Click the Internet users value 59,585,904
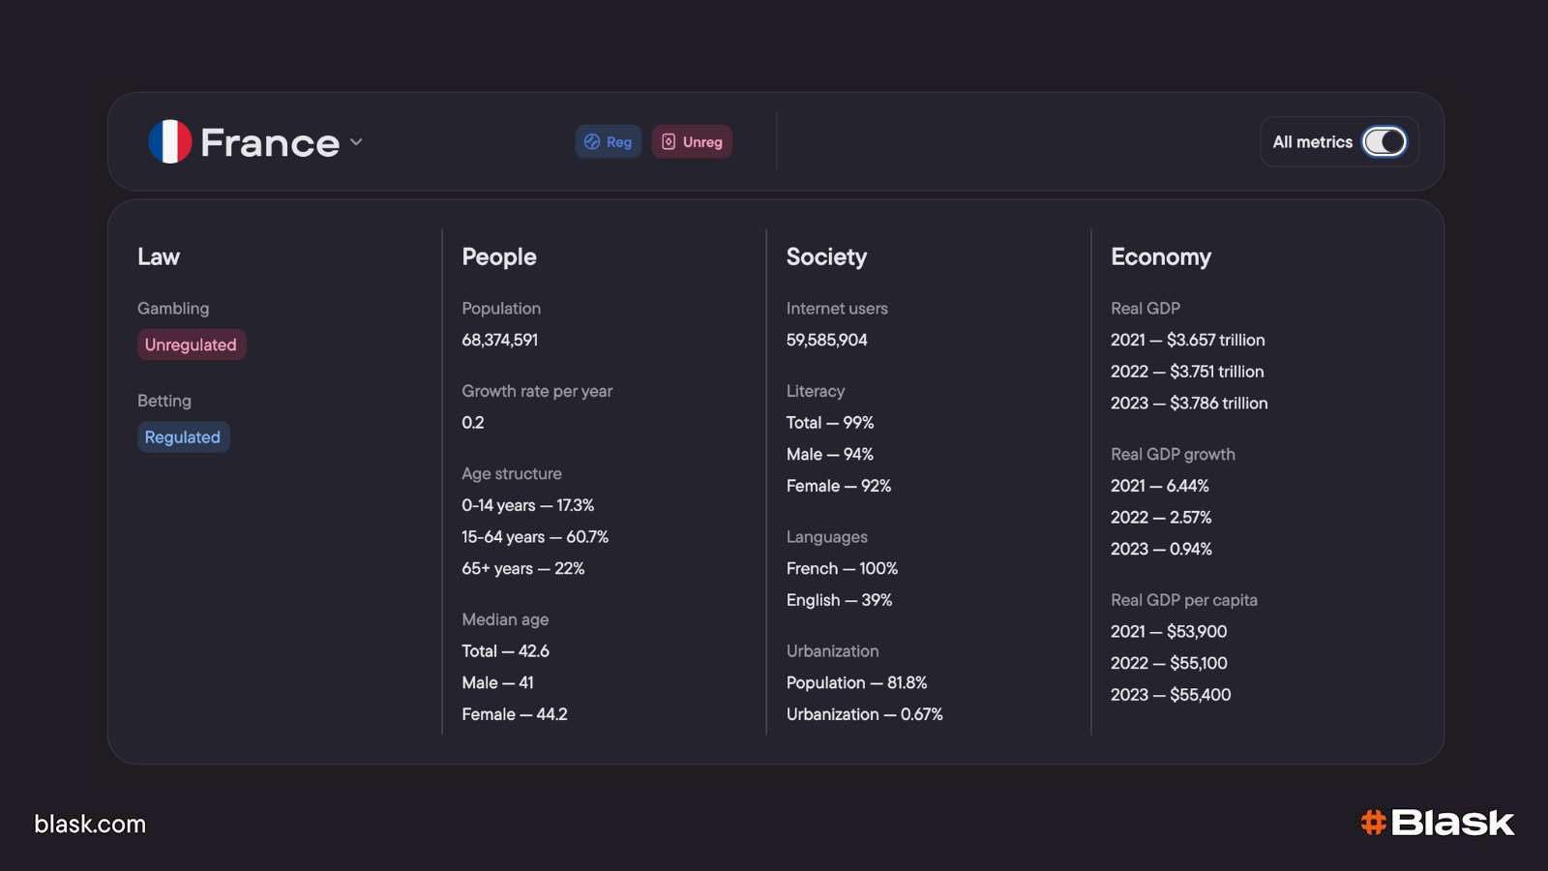1548x871 pixels. pos(826,340)
